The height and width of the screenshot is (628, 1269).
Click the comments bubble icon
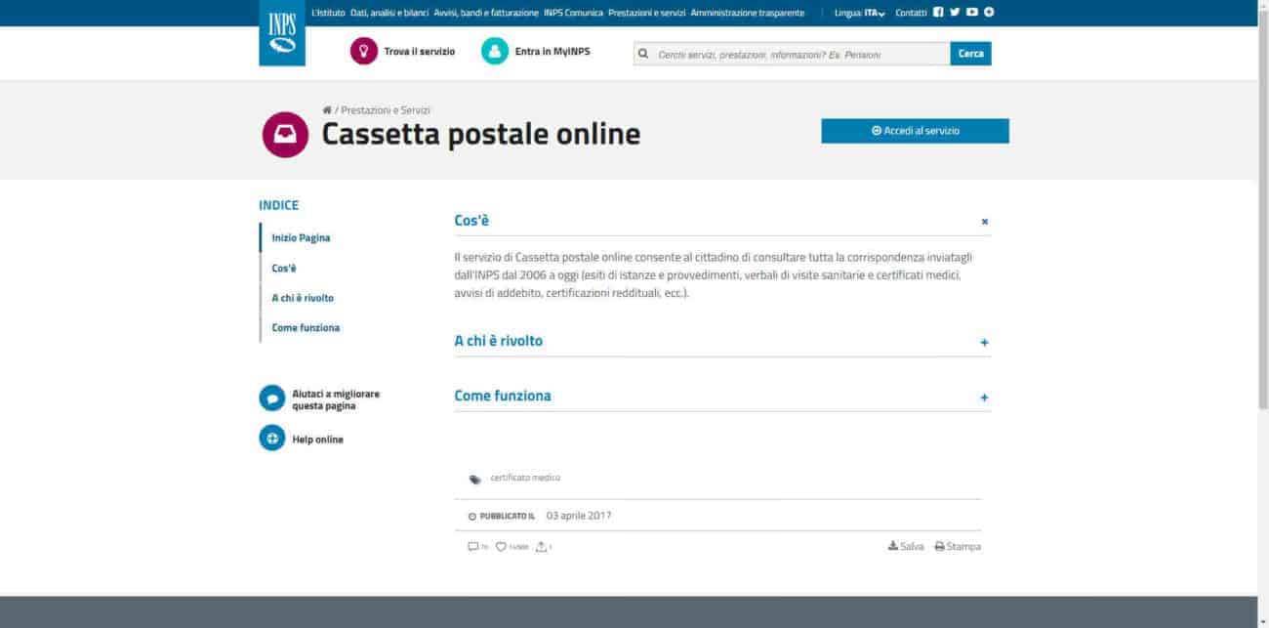click(473, 547)
